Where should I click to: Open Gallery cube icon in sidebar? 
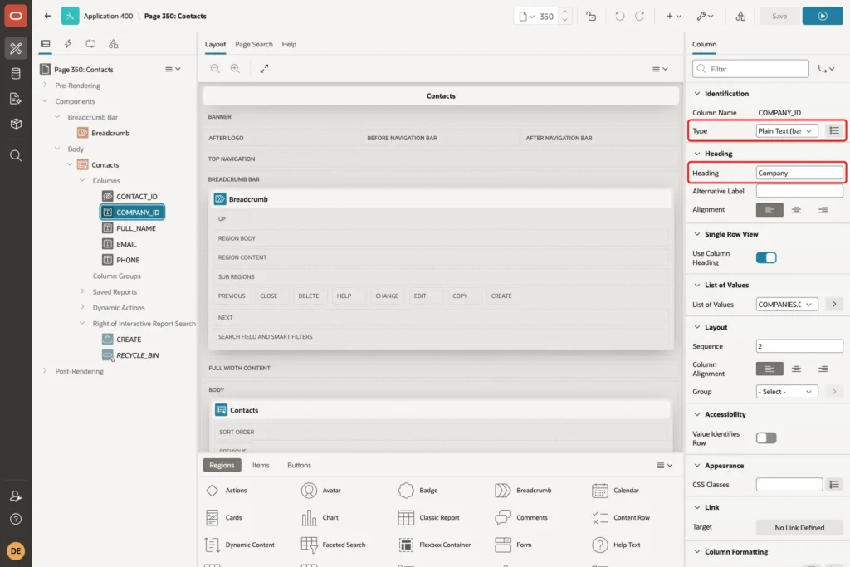coord(16,124)
